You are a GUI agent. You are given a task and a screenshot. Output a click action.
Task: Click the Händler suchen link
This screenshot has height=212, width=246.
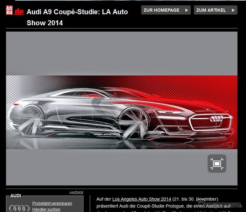click(x=46, y=209)
